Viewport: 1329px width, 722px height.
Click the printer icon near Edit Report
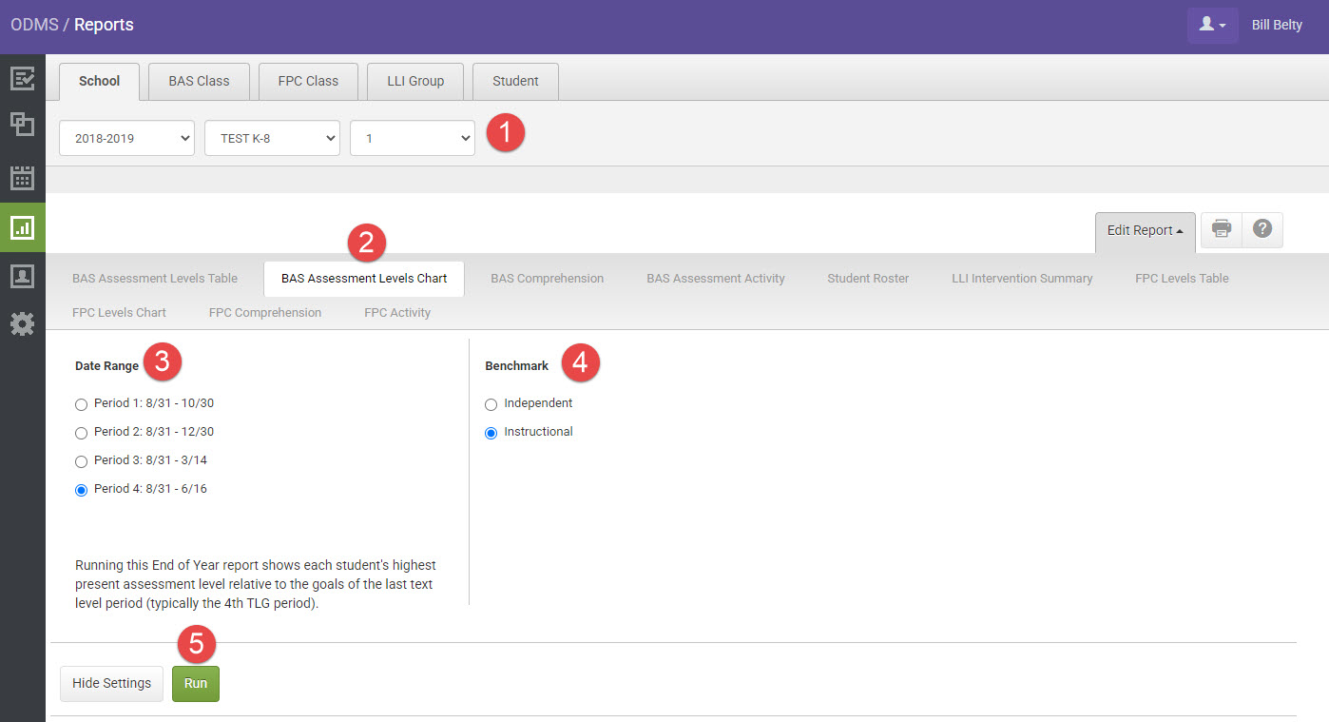tap(1221, 229)
